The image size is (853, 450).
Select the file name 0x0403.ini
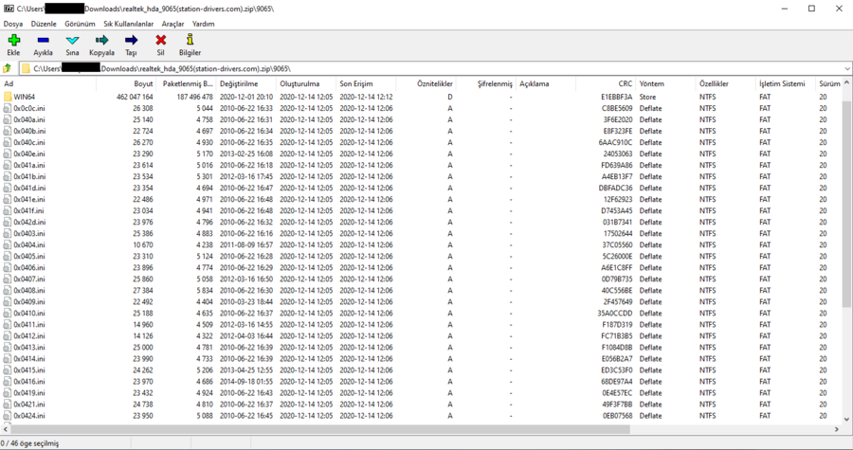click(x=30, y=234)
